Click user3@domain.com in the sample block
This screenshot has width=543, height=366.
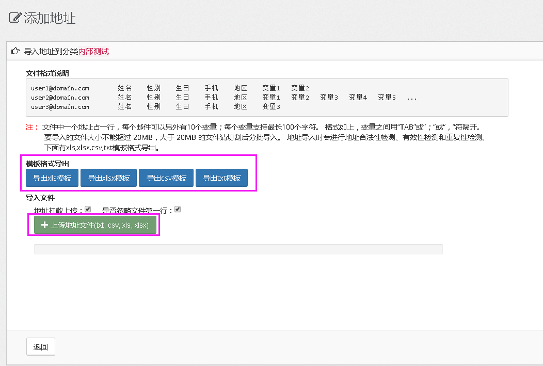[60, 107]
